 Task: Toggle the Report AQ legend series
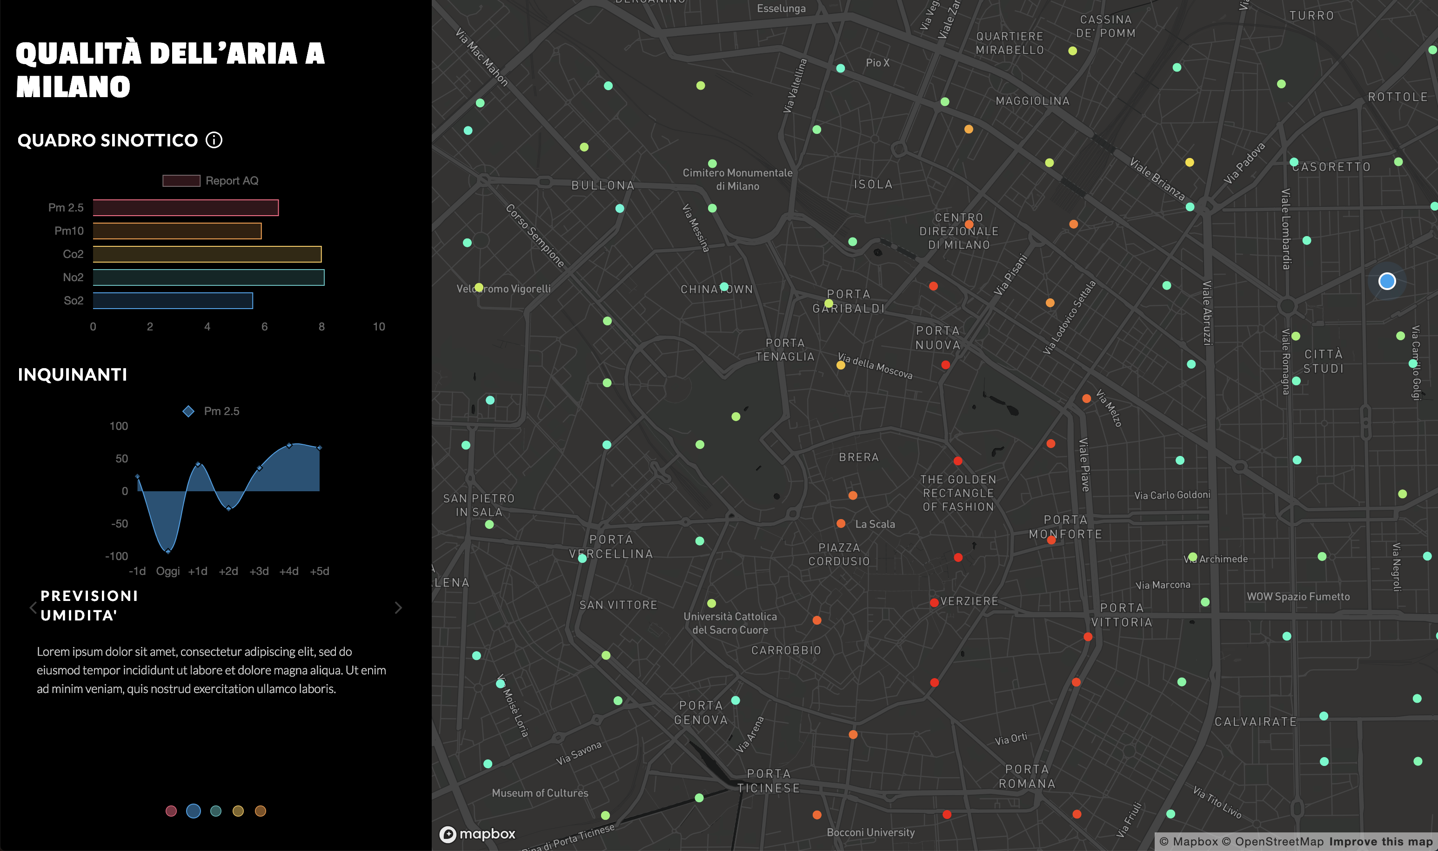point(210,181)
